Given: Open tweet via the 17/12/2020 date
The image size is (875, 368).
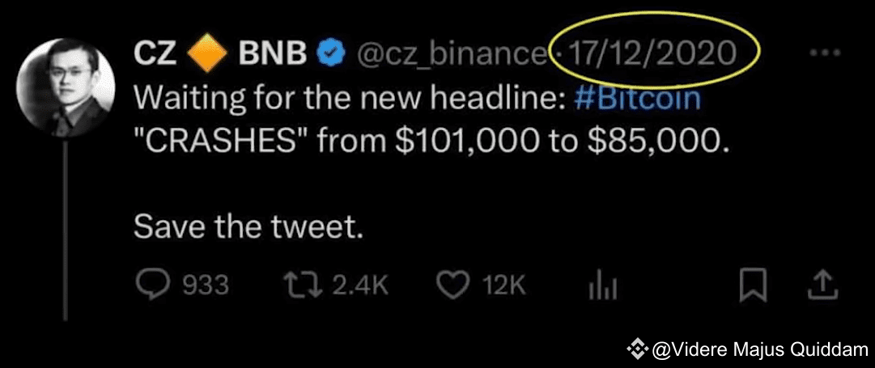Looking at the screenshot, I should point(652,54).
